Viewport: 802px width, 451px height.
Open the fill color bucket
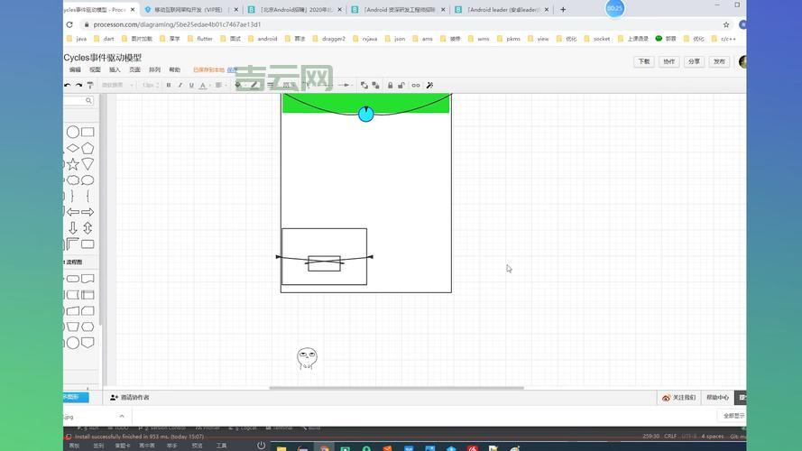[x=238, y=86]
